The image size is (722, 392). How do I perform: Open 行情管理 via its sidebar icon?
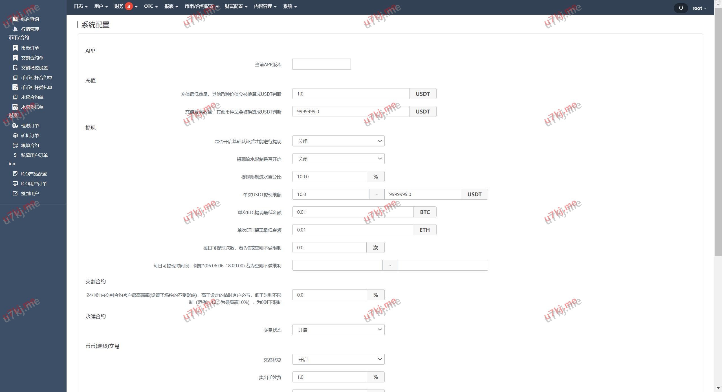[x=15, y=29]
